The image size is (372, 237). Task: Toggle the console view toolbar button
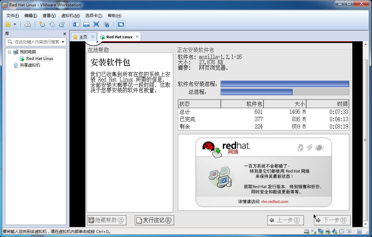121,24
